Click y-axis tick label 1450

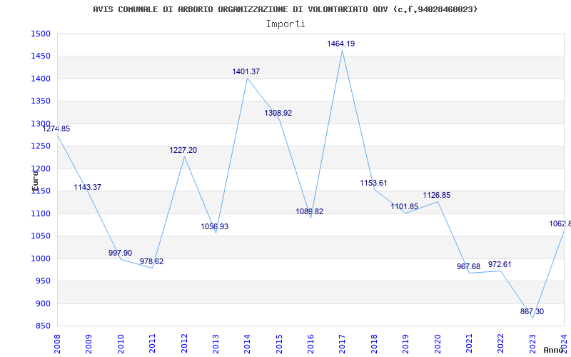click(41, 56)
